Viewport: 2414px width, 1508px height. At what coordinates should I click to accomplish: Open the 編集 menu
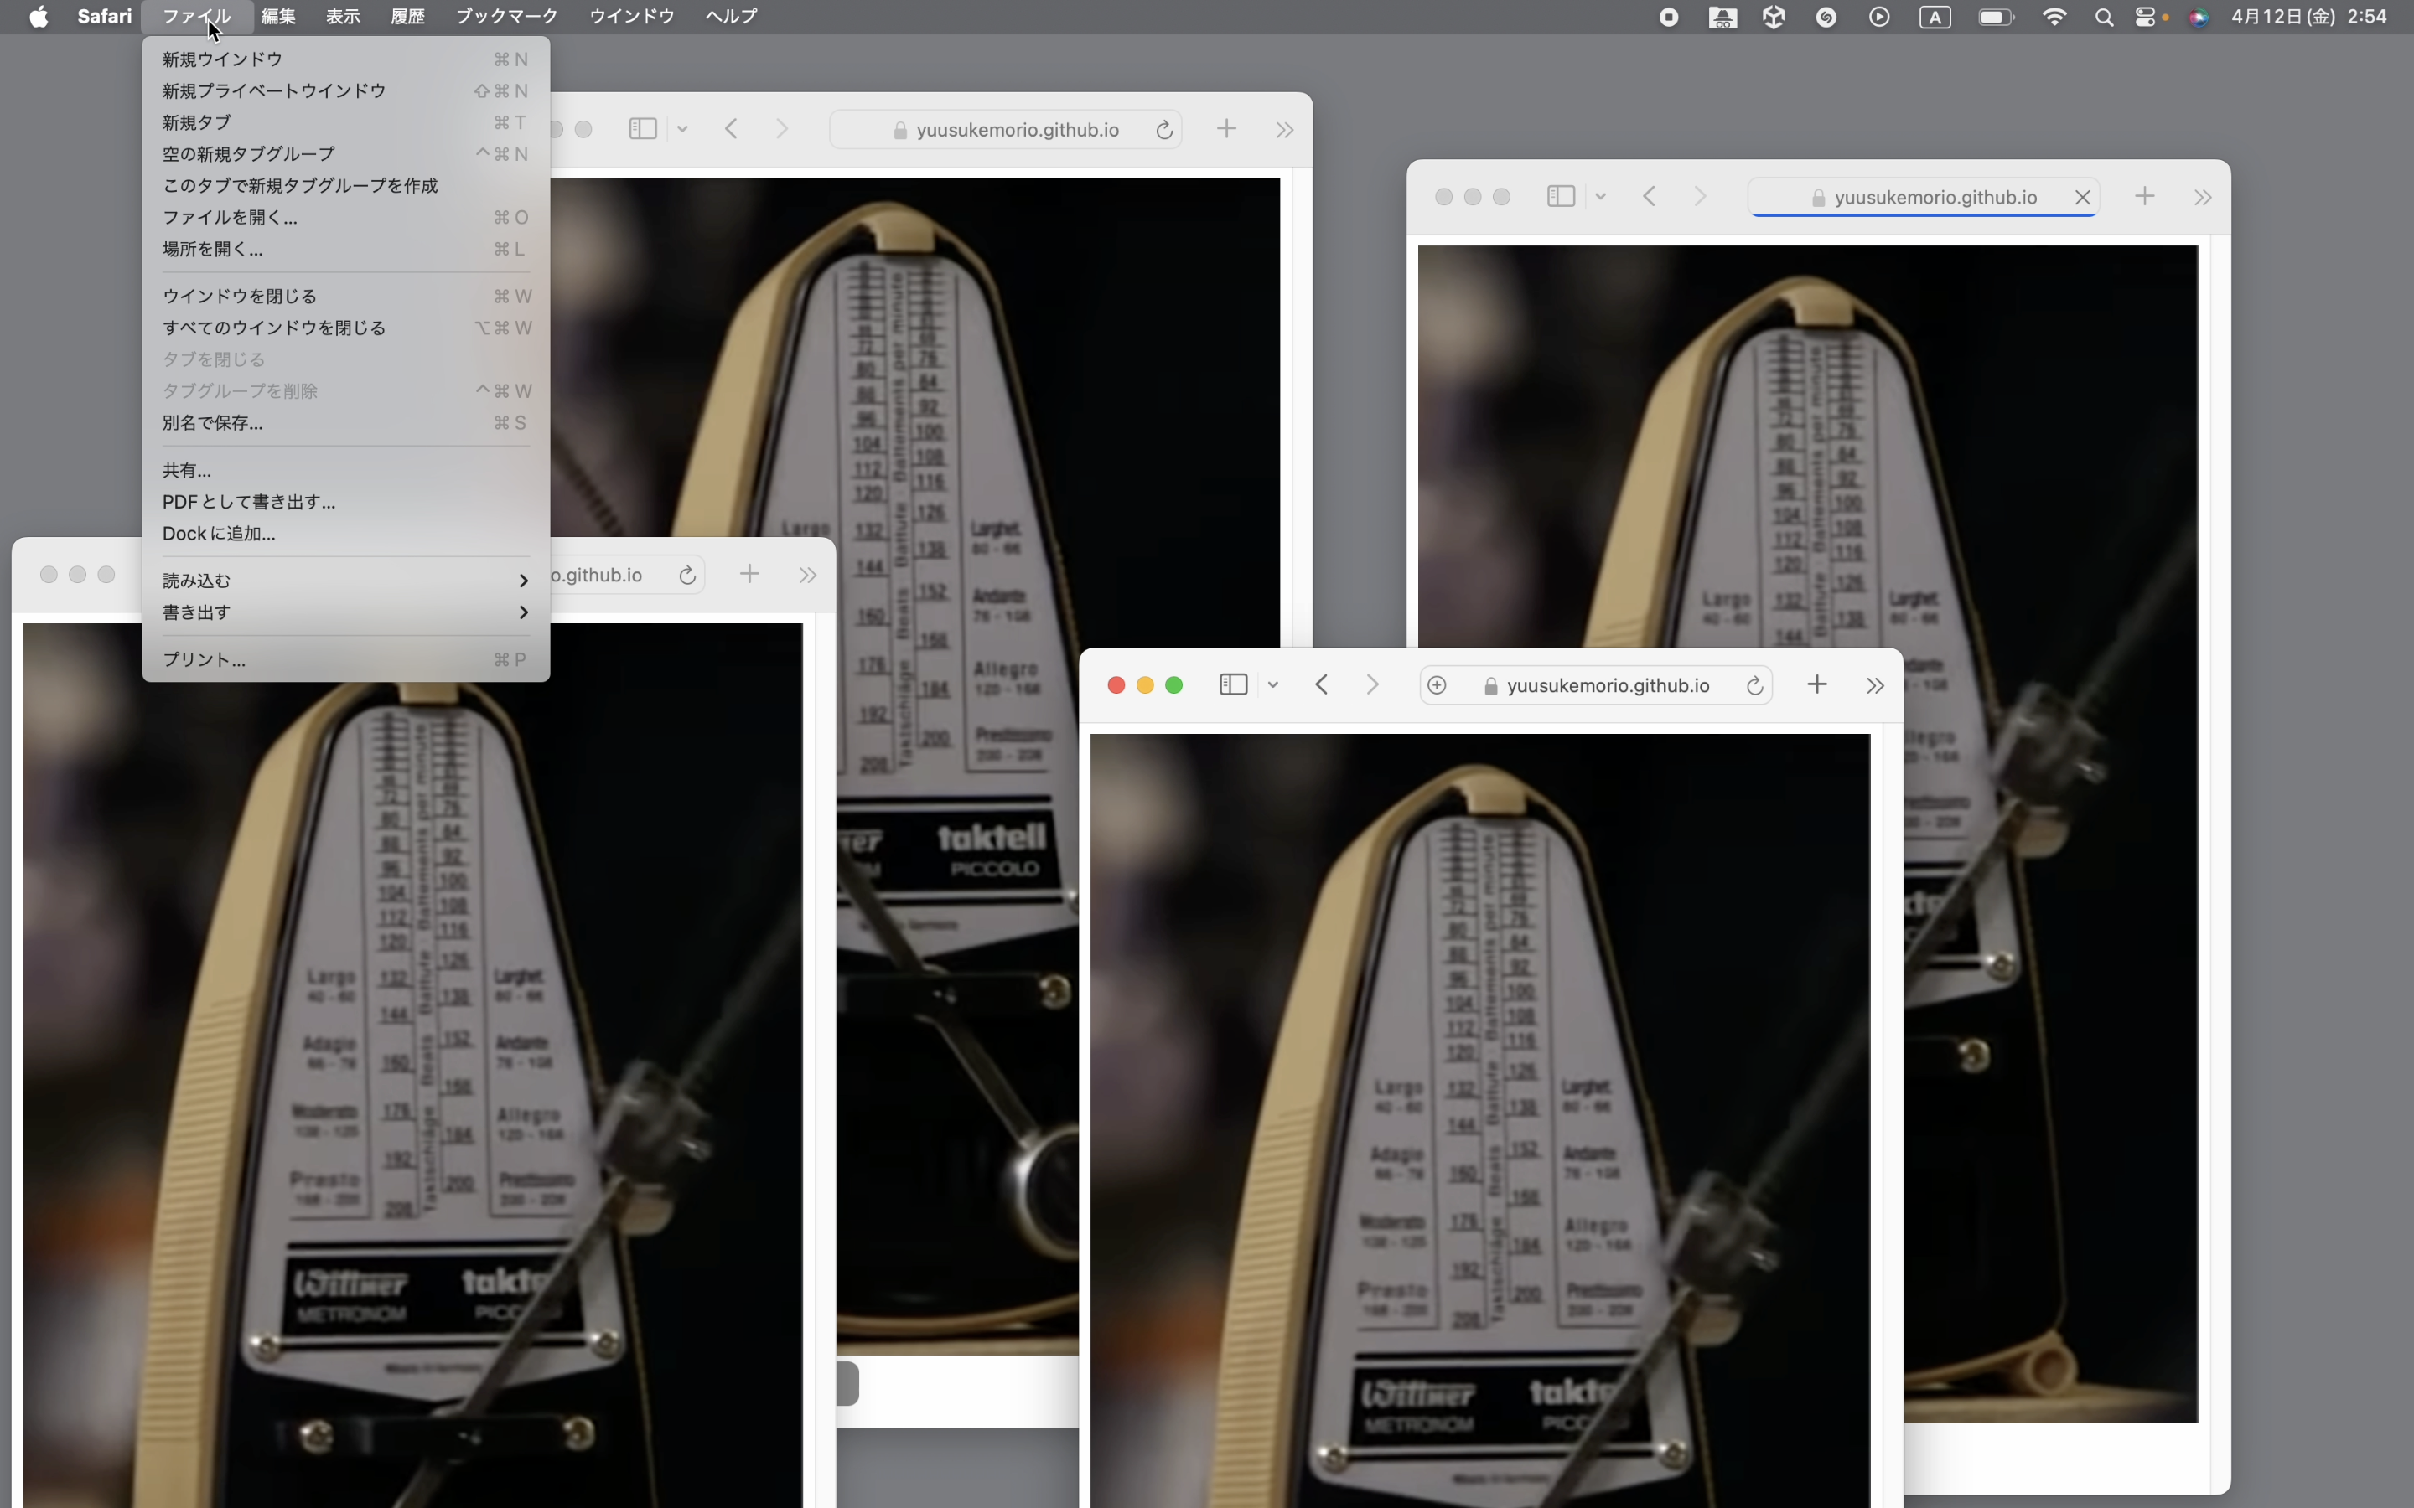[278, 17]
